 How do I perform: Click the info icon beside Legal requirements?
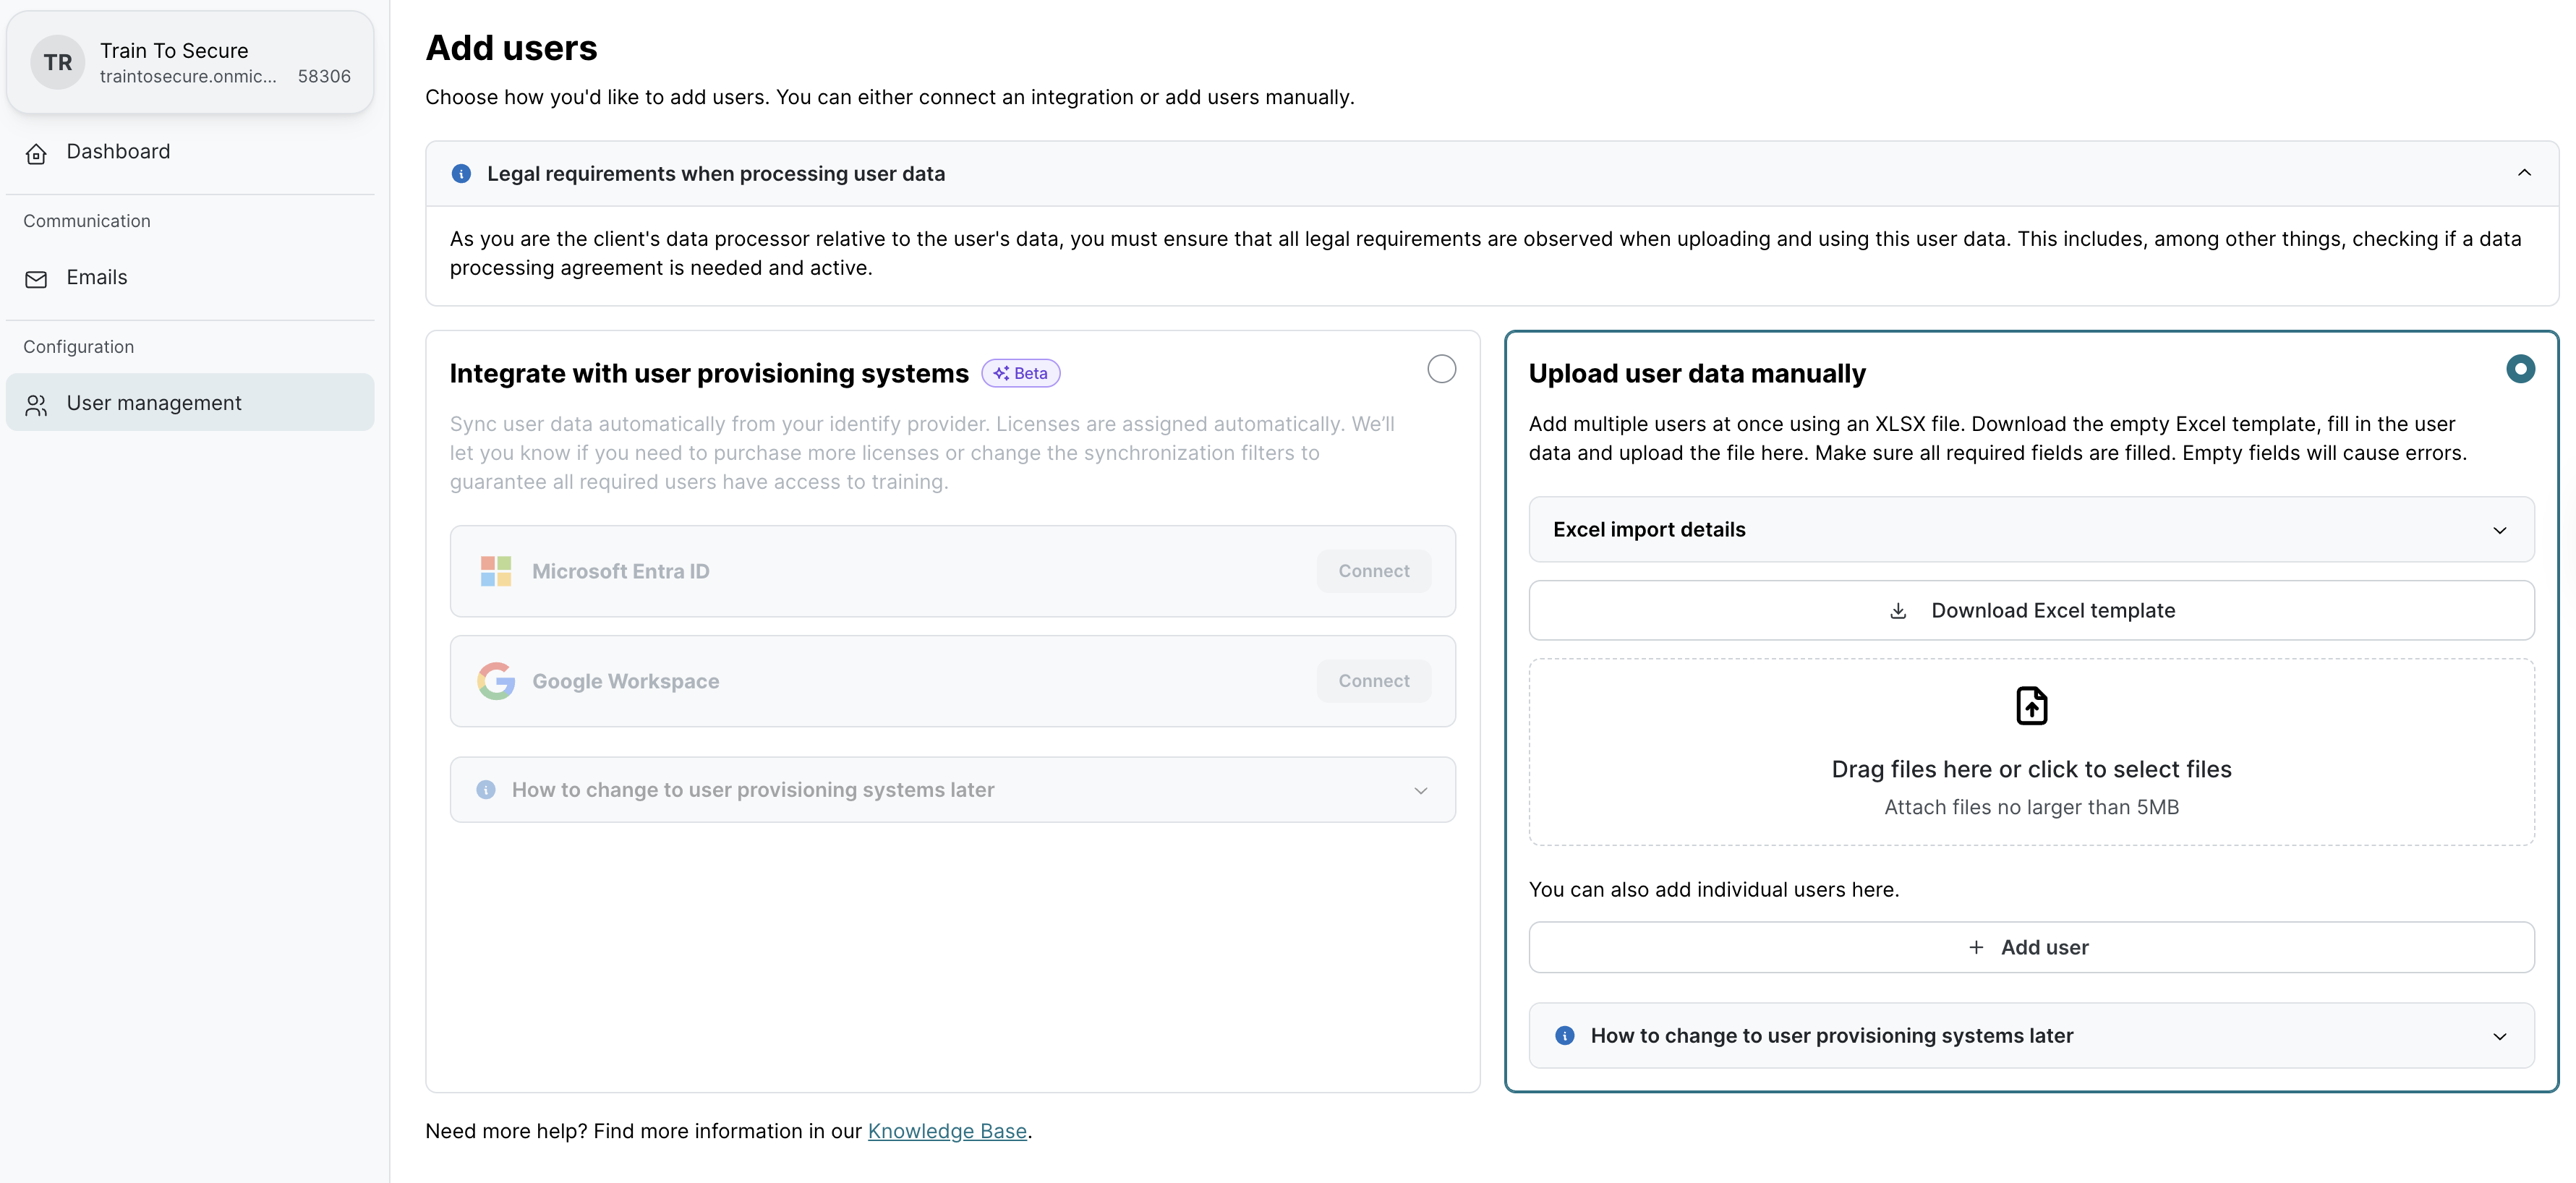461,174
